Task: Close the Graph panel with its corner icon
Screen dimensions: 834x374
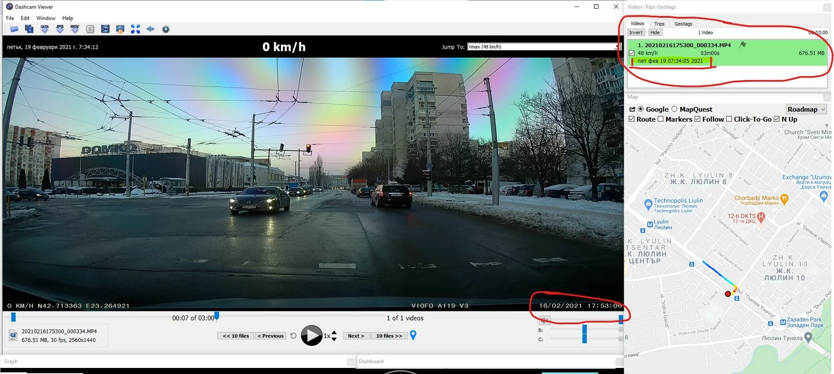Action: click(x=351, y=362)
